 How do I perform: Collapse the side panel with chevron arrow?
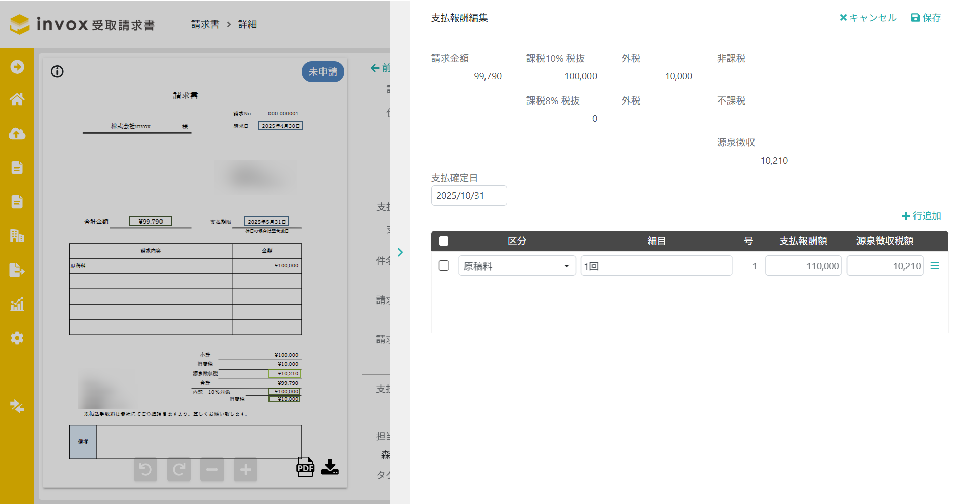400,252
